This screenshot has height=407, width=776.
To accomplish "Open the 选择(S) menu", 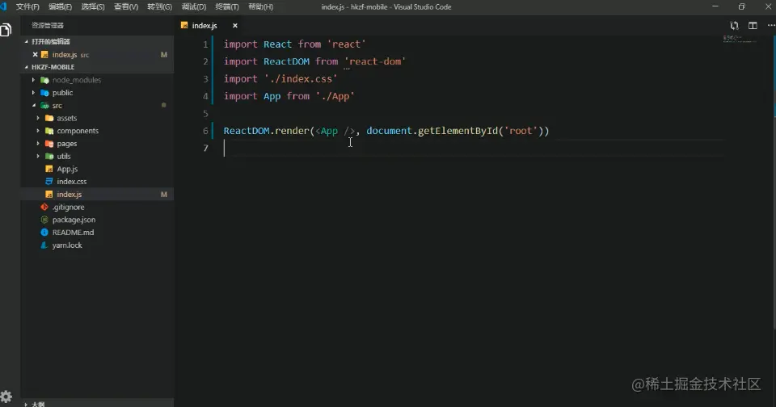I will [x=93, y=7].
